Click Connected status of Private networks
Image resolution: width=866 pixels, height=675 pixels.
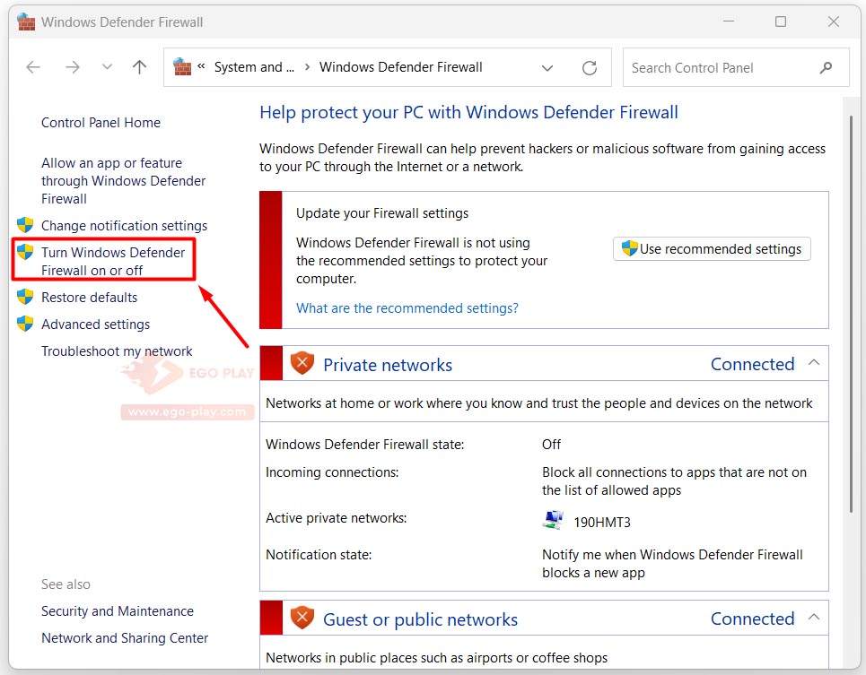753,364
